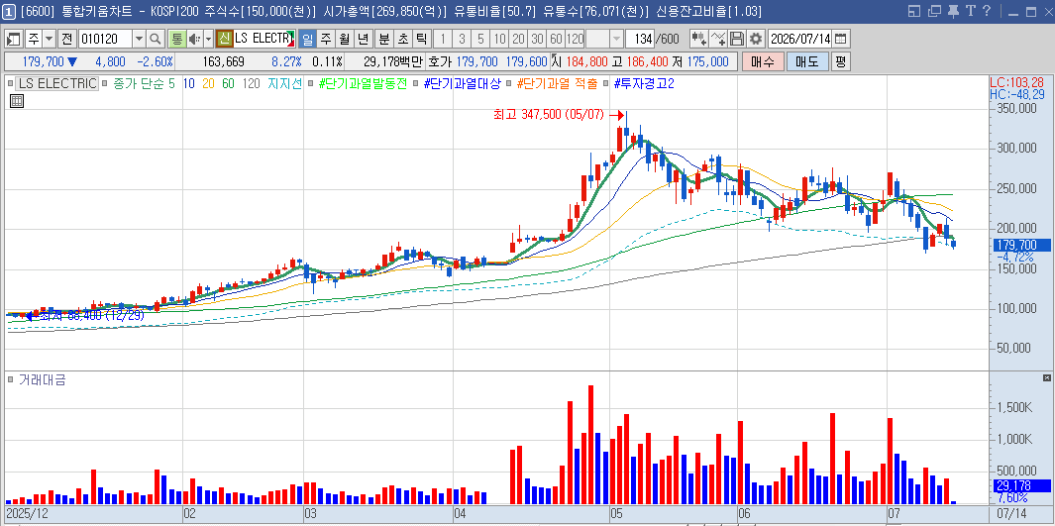Click the 종가 단순 5 moving average legend
This screenshot has width=1055, height=526.
pyautogui.click(x=144, y=84)
